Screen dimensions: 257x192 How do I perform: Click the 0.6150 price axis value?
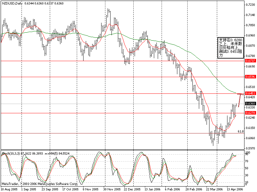tap(251, 128)
